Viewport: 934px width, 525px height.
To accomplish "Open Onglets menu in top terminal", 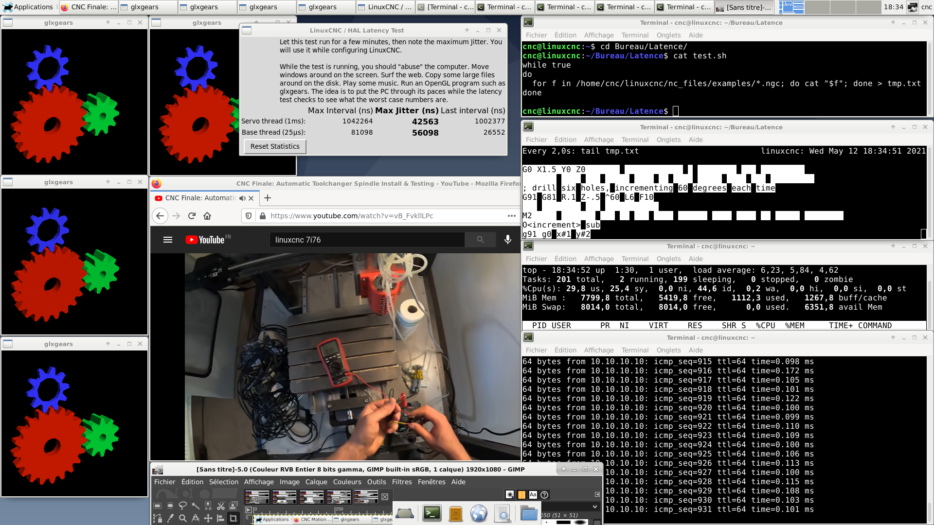I will [668, 35].
